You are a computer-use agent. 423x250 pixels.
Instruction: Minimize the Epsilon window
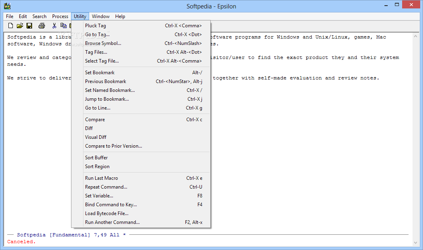tap(386, 5)
